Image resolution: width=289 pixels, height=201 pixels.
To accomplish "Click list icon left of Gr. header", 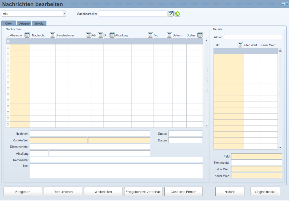I will point(101,35).
